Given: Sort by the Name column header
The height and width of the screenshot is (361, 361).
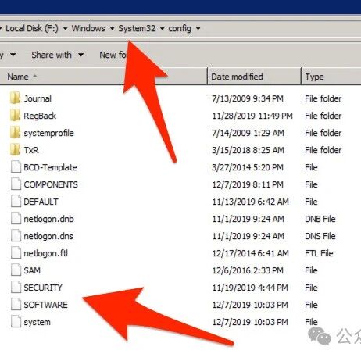Looking at the screenshot, I should pyautogui.click(x=18, y=77).
